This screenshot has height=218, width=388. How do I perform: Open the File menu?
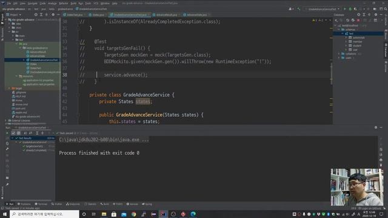click(x=8, y=4)
